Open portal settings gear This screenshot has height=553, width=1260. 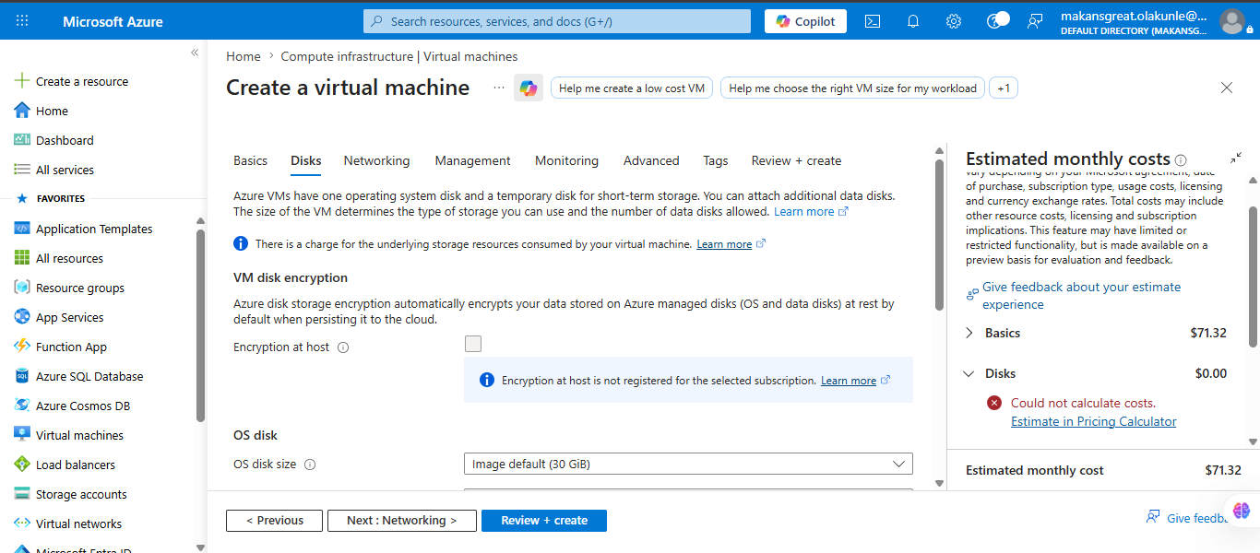click(954, 20)
